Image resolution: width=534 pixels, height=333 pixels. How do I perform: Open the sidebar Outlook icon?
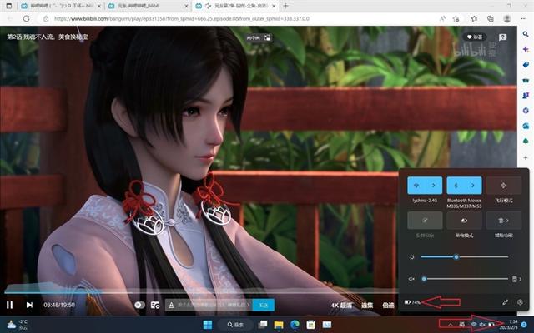pos(526,126)
